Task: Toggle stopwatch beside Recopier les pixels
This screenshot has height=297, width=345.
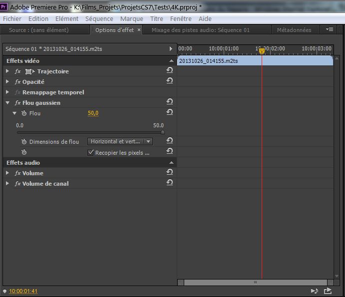Action: [x=24, y=152]
